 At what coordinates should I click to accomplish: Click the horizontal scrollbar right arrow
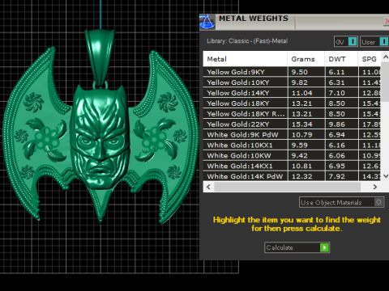374,187
